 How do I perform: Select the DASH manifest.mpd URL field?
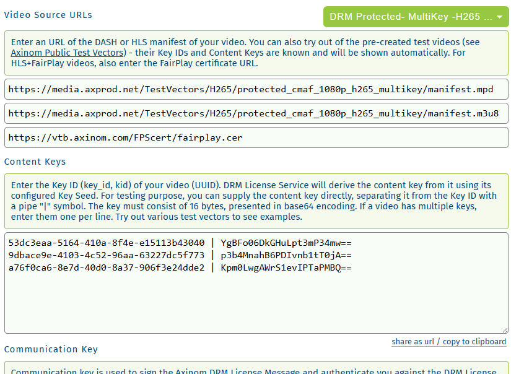point(255,89)
